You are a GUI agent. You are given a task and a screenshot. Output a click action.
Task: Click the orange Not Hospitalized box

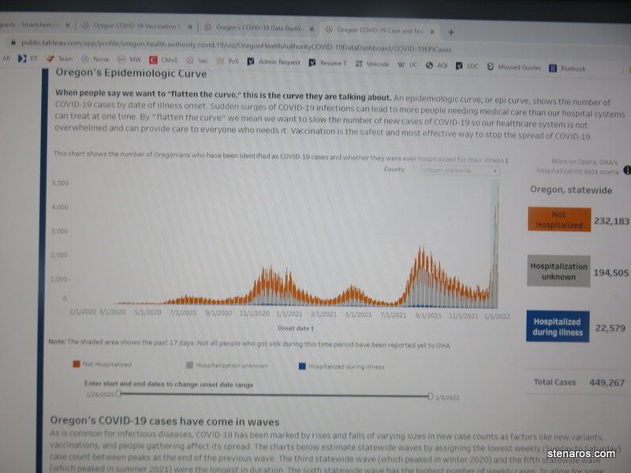click(559, 220)
